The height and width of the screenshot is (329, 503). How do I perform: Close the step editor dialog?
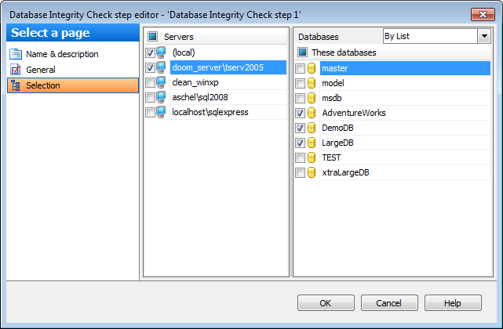point(483,14)
